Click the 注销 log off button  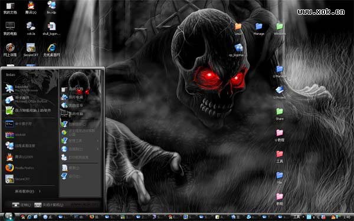21,204
